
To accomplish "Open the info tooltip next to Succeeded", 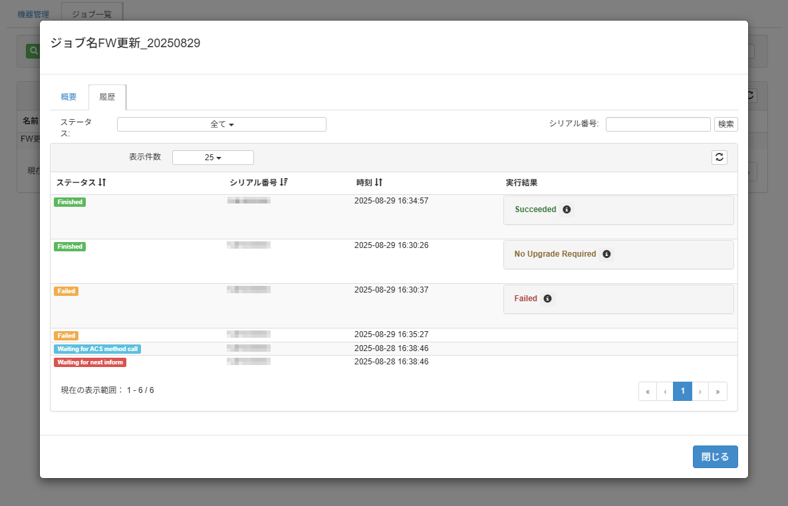I will point(567,209).
